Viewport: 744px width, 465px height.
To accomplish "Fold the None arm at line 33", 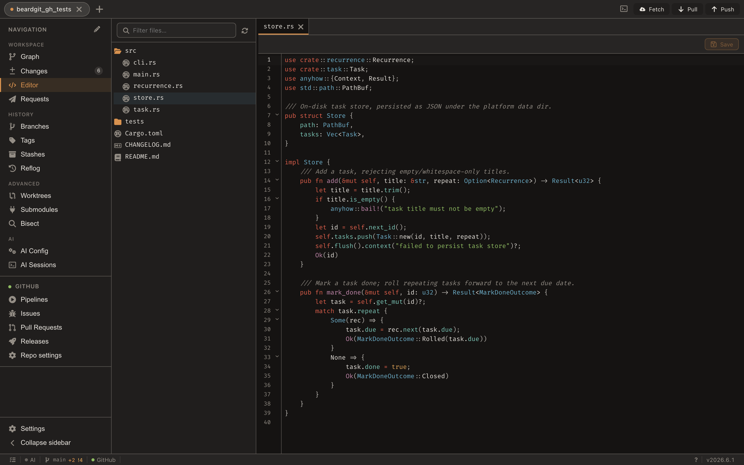I will (x=277, y=357).
